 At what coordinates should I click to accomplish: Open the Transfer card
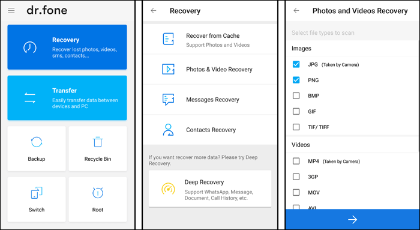coord(67,98)
